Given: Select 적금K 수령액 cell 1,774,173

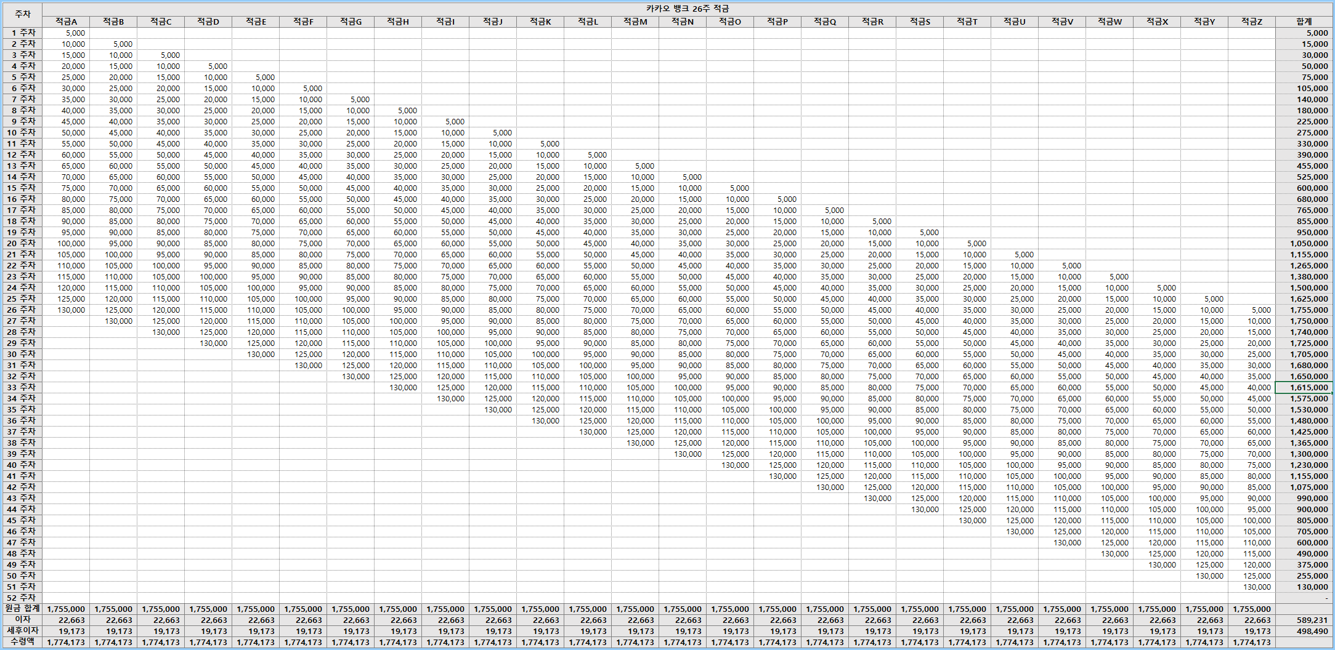Looking at the screenshot, I should click(x=540, y=642).
